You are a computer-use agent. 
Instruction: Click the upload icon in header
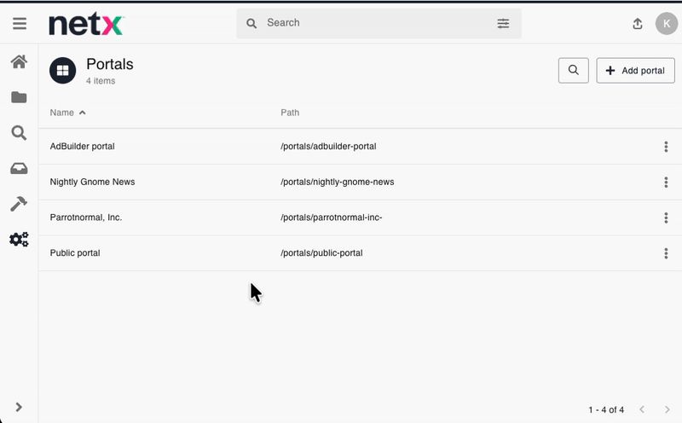pyautogui.click(x=637, y=24)
